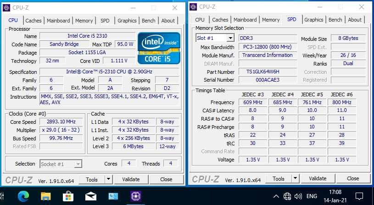Image resolution: width=374 pixels, height=205 pixels.
Task: Click the Module Size 8 GBytes value
Action: 348,38
